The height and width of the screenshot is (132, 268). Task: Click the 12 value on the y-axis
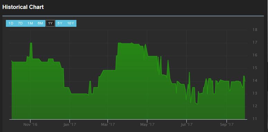pos(255,106)
